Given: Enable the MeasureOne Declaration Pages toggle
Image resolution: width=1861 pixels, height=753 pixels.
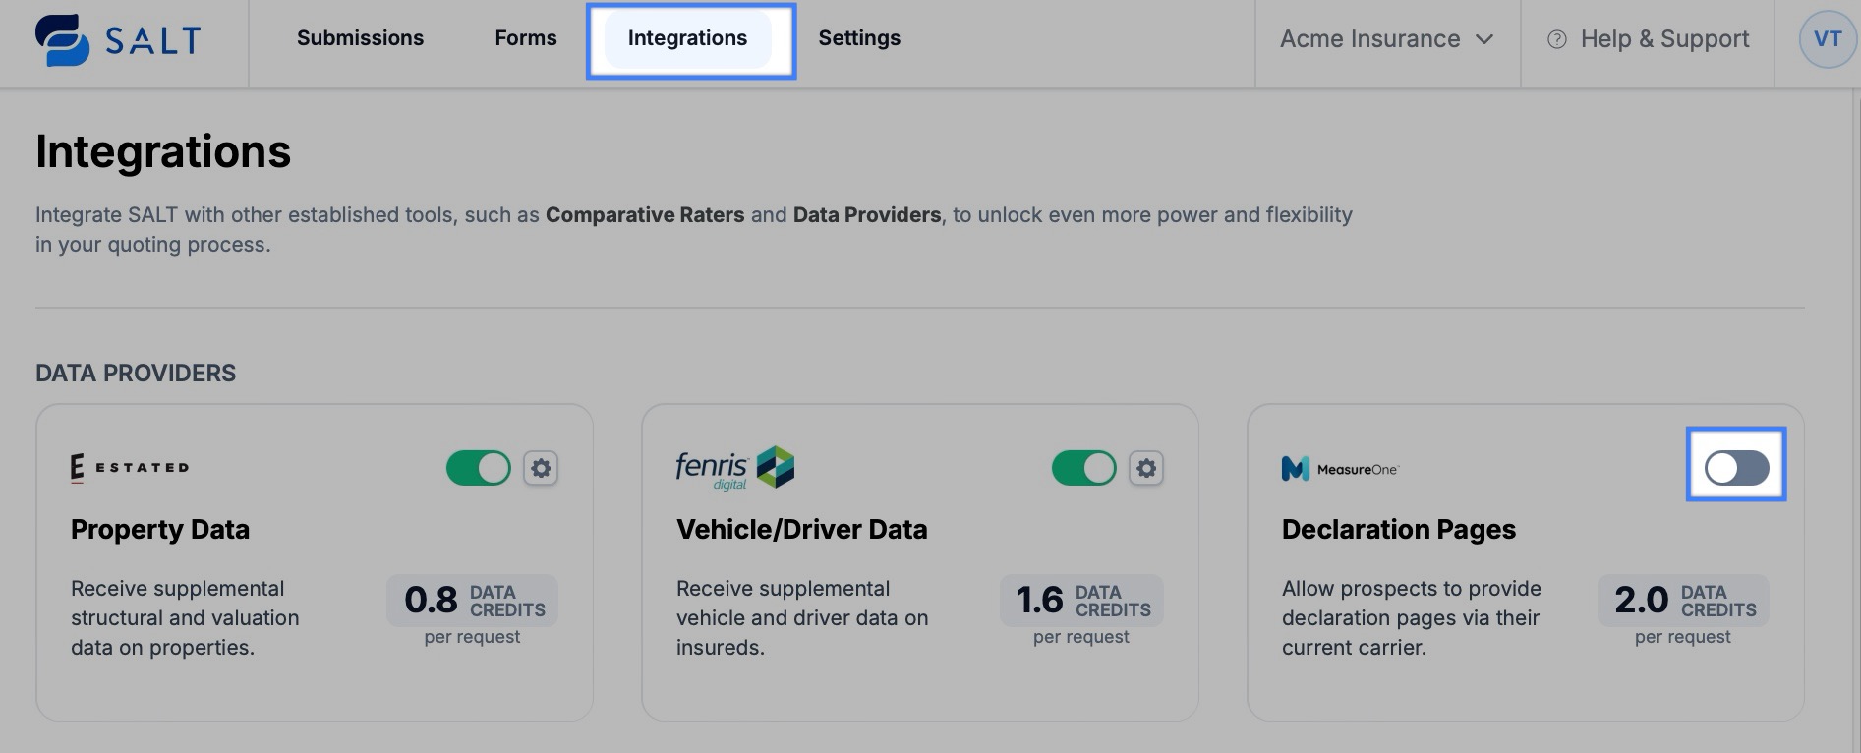Looking at the screenshot, I should coord(1737,468).
